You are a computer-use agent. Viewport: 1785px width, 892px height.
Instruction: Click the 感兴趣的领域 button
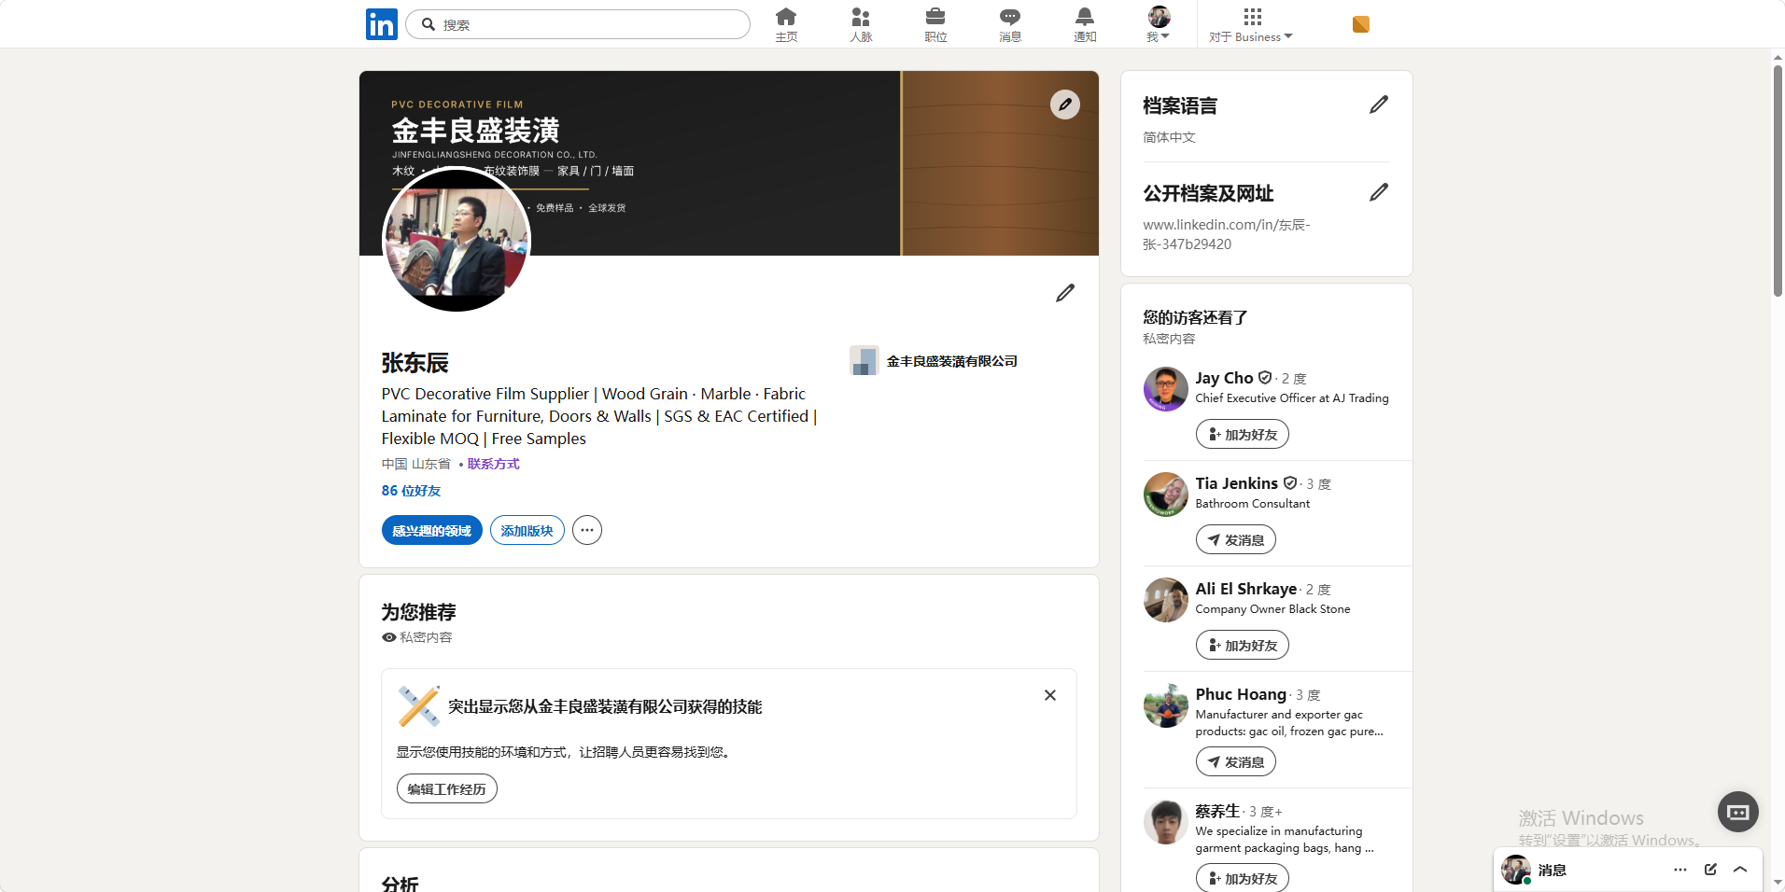(x=432, y=530)
